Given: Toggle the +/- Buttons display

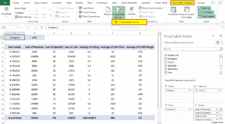Looking at the screenshot, I should pos(206,12).
